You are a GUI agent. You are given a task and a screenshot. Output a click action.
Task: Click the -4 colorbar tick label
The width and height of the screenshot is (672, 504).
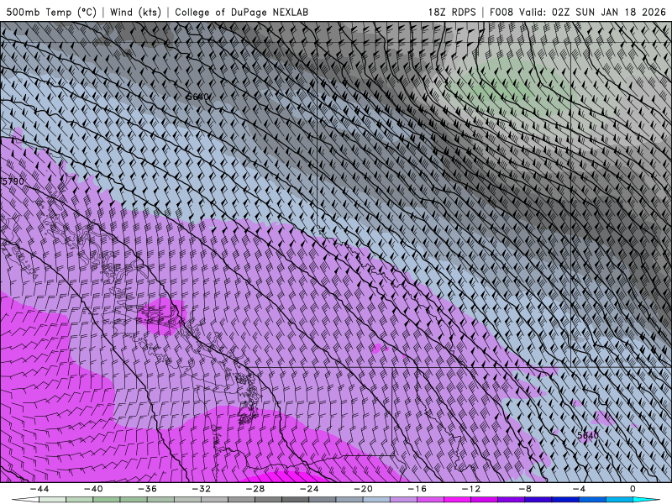click(580, 489)
